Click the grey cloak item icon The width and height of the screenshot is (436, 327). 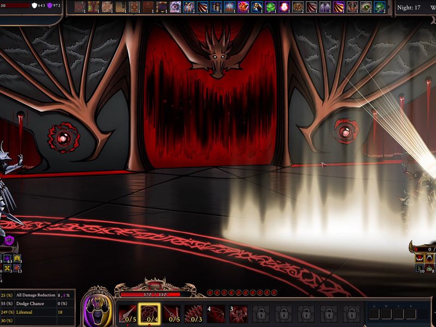point(325,7)
